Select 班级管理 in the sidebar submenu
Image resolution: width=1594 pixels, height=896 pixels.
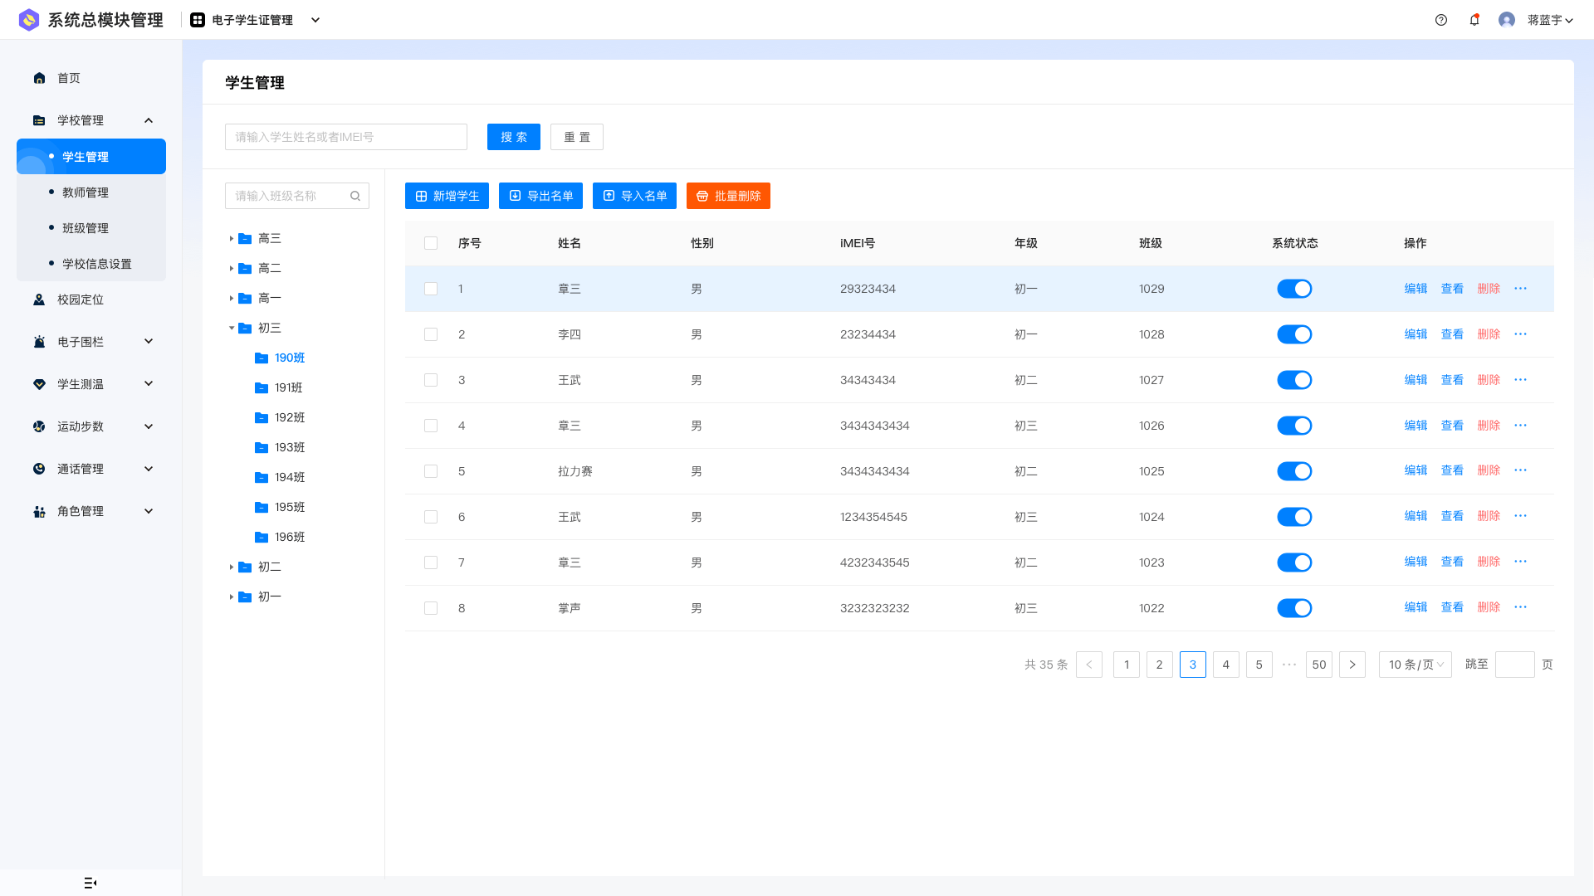click(86, 228)
